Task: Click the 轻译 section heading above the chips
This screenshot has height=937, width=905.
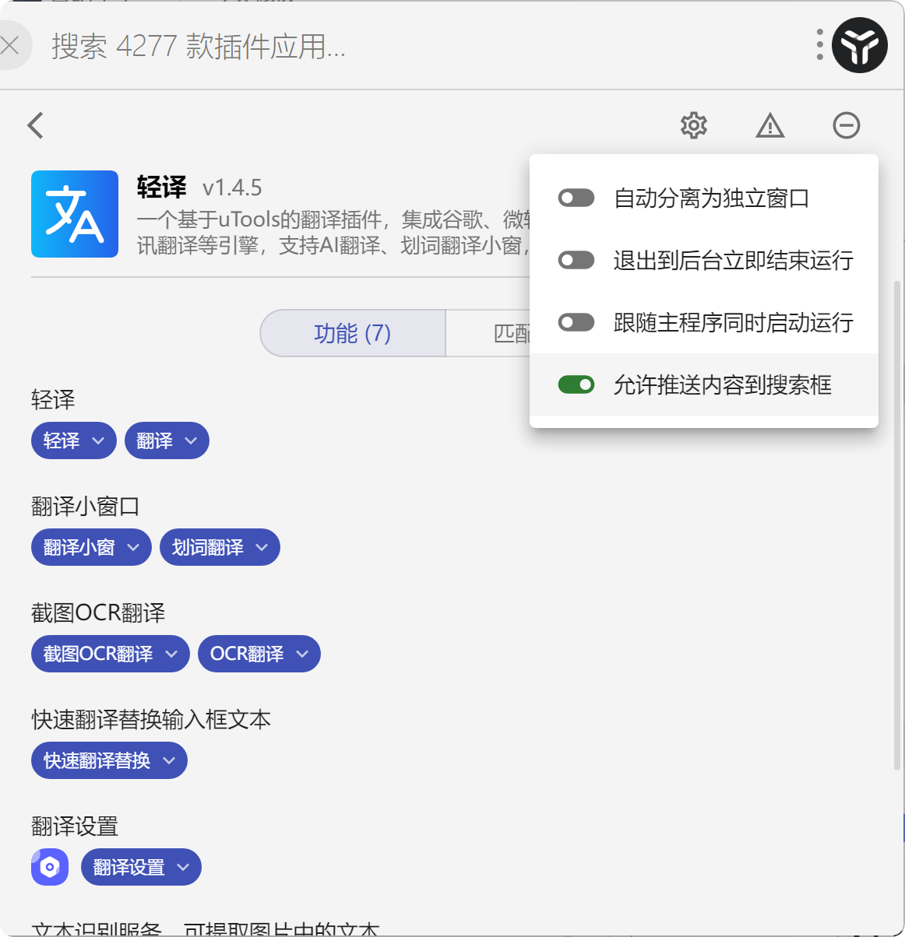Action: coord(53,400)
